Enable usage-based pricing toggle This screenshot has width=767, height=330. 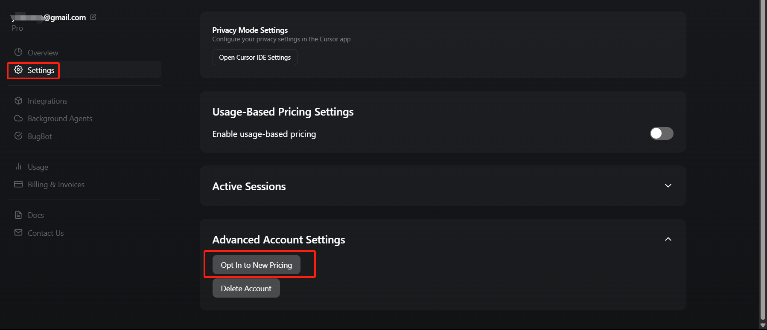(662, 133)
